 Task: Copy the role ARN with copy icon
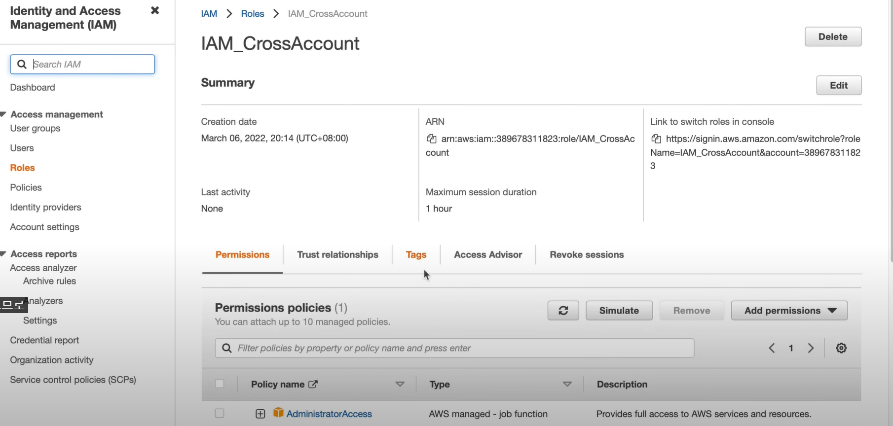pyautogui.click(x=431, y=139)
